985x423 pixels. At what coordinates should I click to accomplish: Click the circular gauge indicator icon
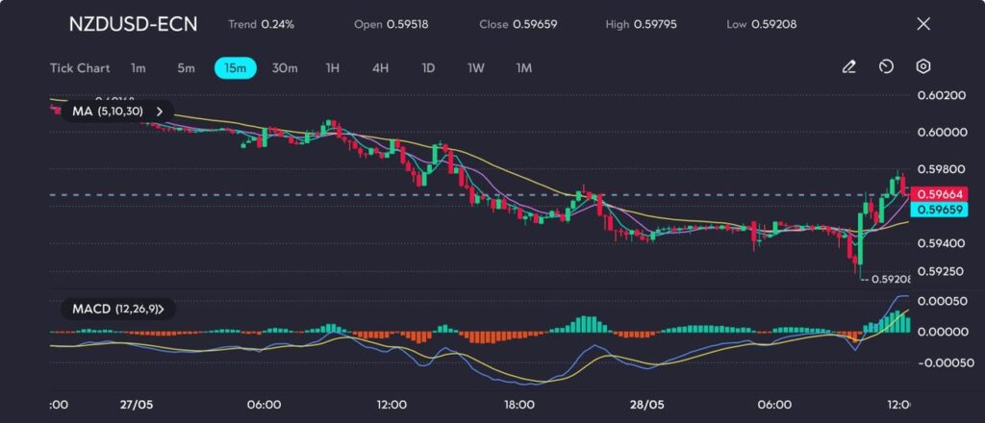(886, 67)
